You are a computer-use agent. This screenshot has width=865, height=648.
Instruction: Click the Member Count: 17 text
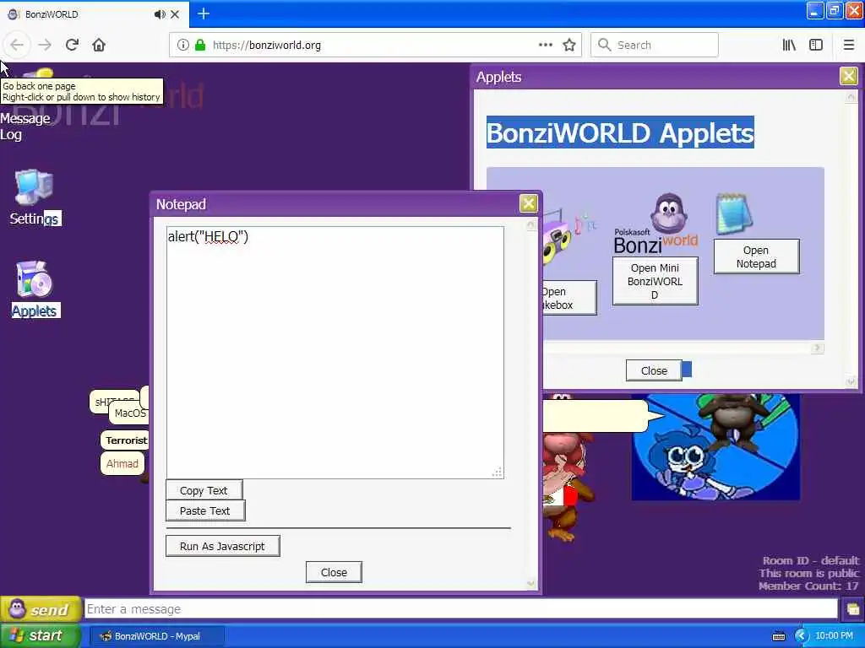(808, 586)
